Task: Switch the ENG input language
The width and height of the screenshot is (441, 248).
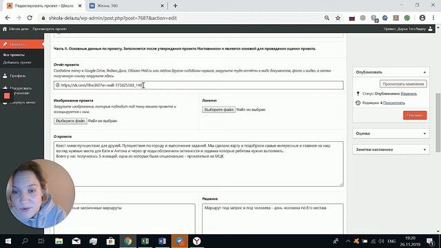Action: click(391, 241)
